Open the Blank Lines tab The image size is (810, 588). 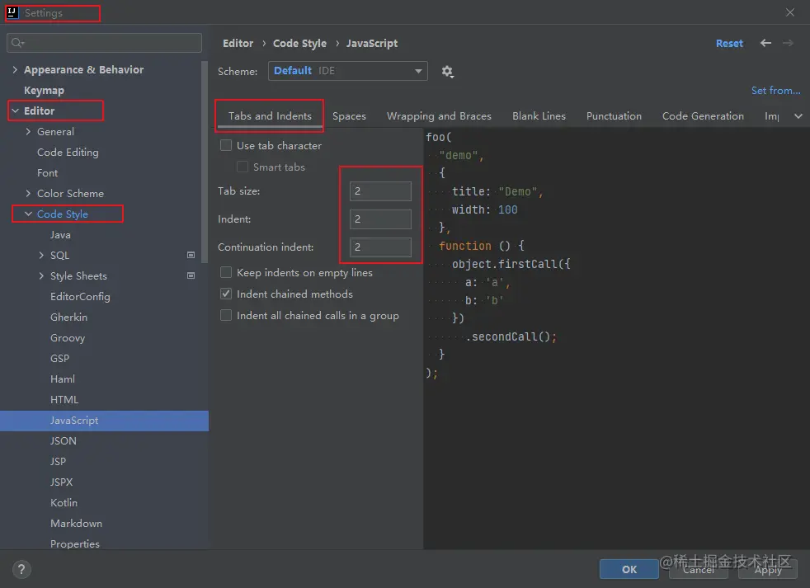click(x=539, y=116)
